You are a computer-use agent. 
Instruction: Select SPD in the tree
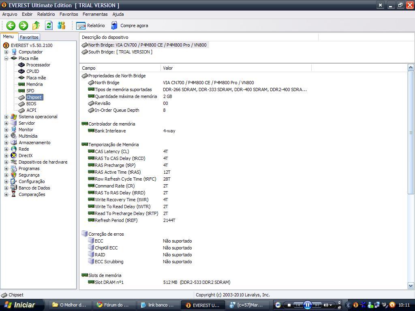30,91
